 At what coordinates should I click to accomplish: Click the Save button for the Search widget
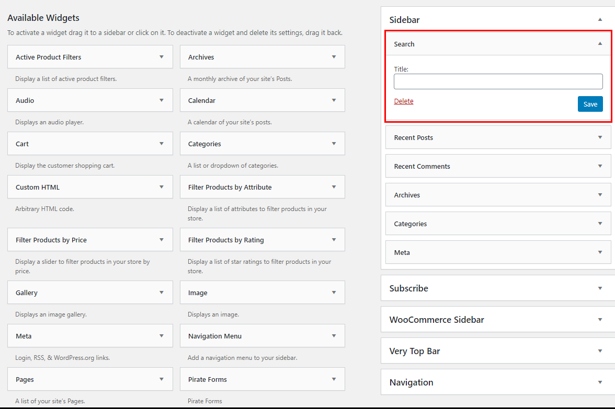pyautogui.click(x=590, y=104)
